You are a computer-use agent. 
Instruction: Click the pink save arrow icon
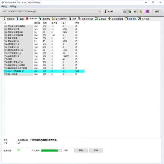[x=147, y=11]
